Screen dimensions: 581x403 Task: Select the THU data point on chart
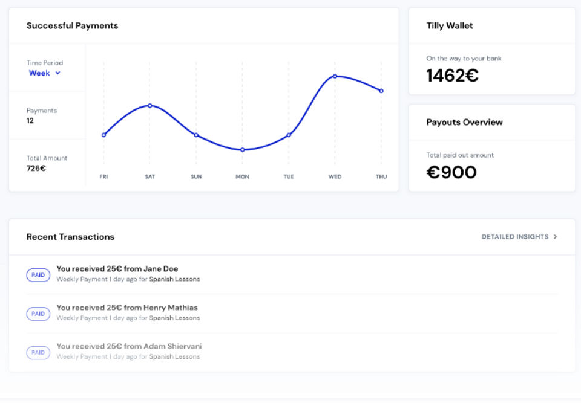tap(381, 91)
